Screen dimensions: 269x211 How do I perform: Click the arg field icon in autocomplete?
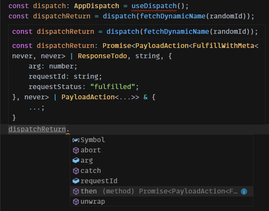click(x=76, y=160)
